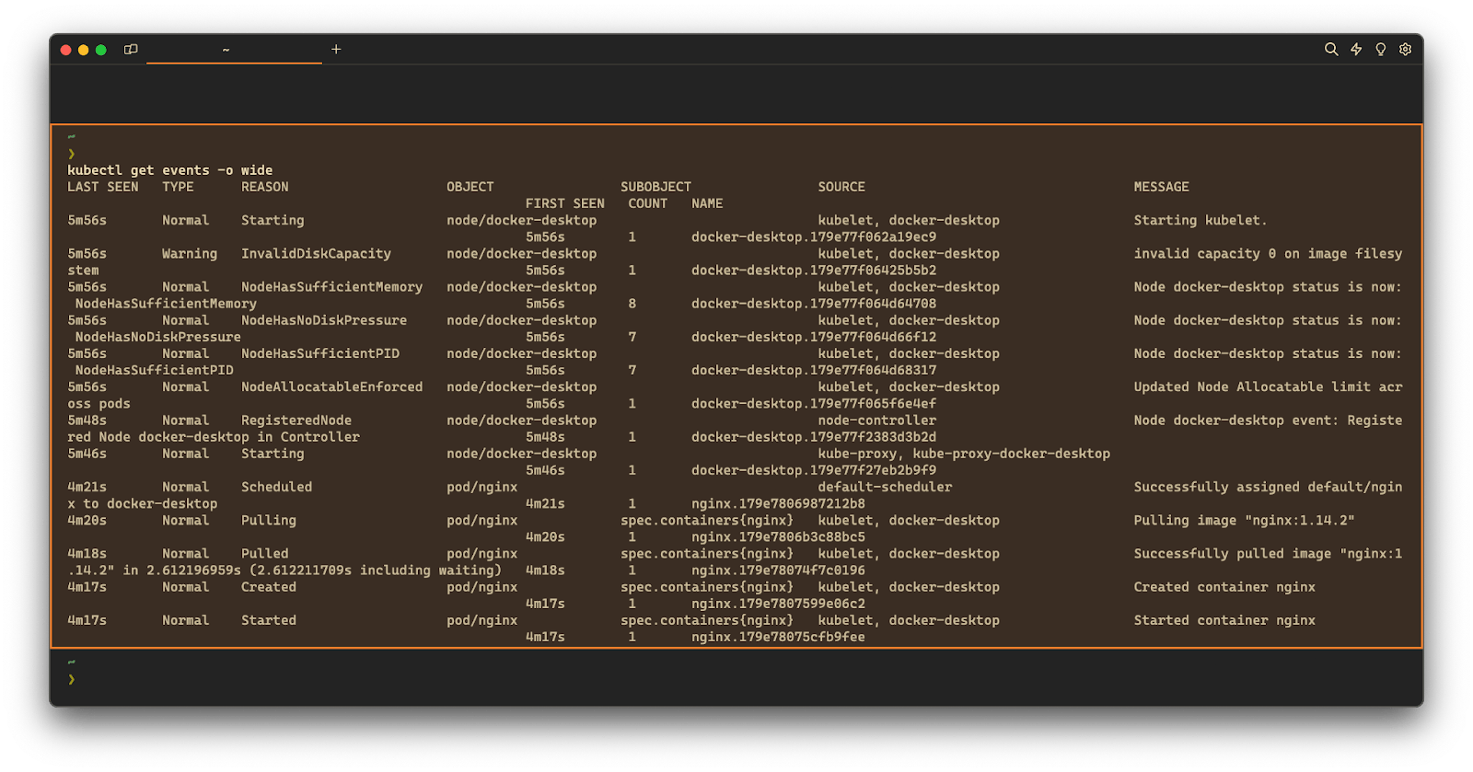The width and height of the screenshot is (1473, 772).
Task: Click the lightbulb tips icon
Action: pos(1381,50)
